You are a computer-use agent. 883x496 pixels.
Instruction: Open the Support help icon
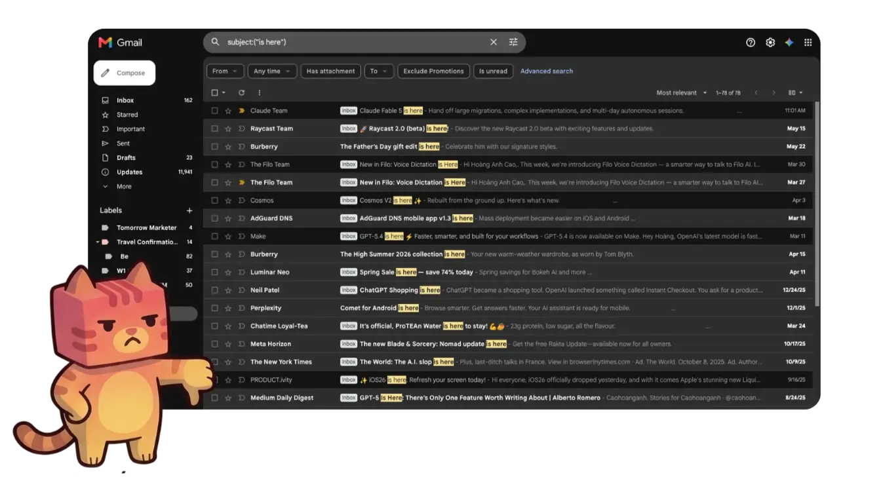tap(751, 43)
